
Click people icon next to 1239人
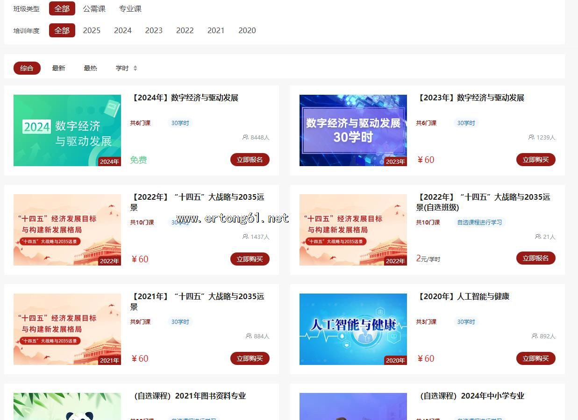pos(531,137)
